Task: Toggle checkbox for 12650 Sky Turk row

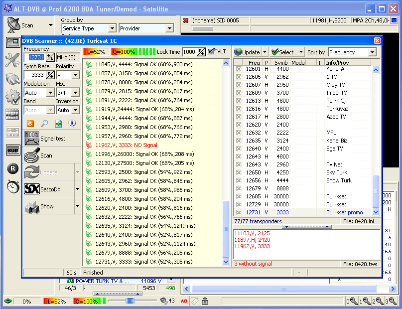Action: pos(239,172)
